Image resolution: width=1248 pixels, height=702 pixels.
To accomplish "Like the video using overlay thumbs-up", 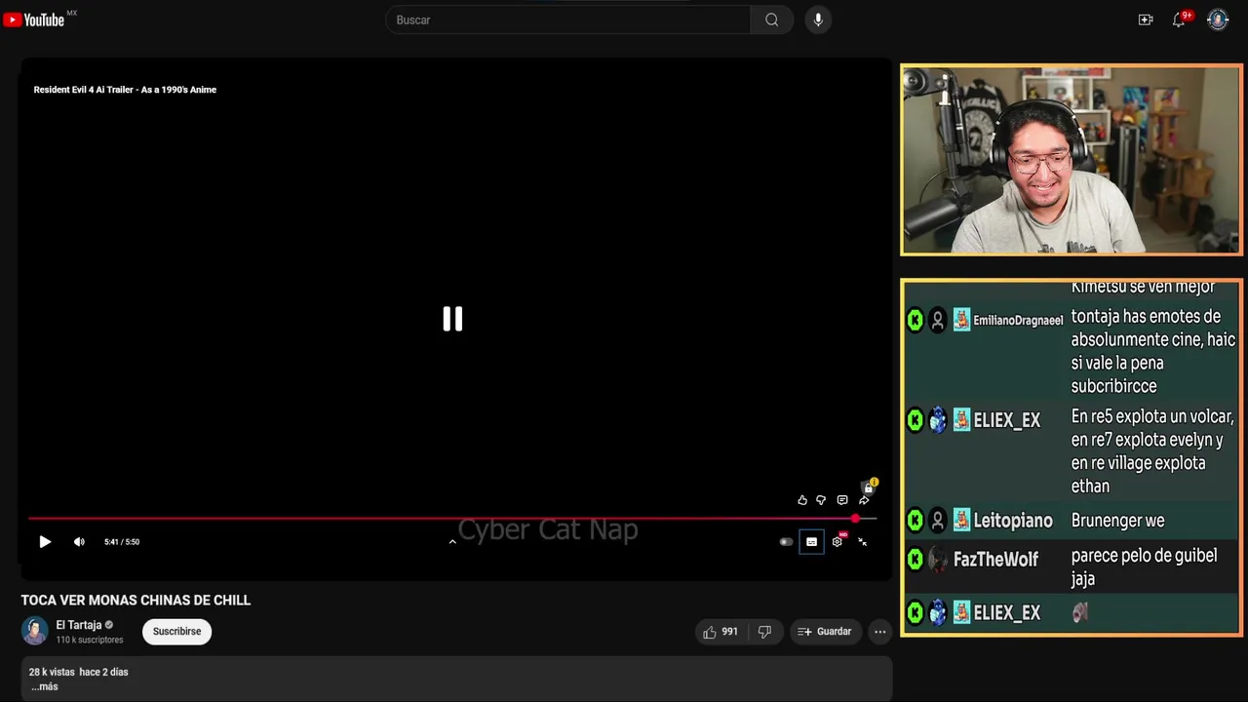I will pyautogui.click(x=802, y=500).
